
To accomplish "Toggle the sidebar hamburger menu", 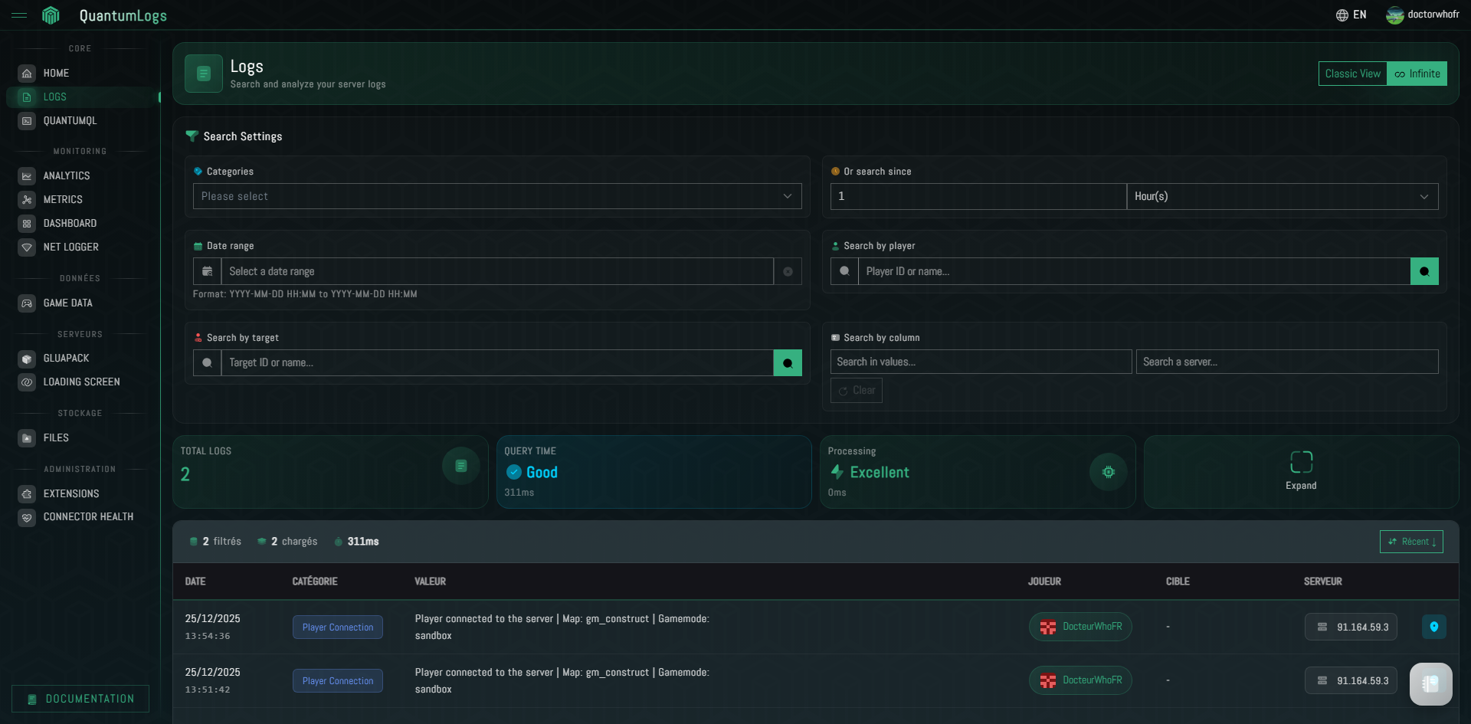I will pyautogui.click(x=19, y=15).
